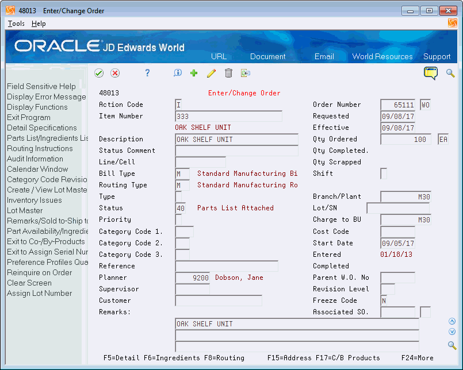Screen dimensions: 463x370
Task: Click Detail Specifications in sidebar
Action: pyautogui.click(x=41, y=128)
